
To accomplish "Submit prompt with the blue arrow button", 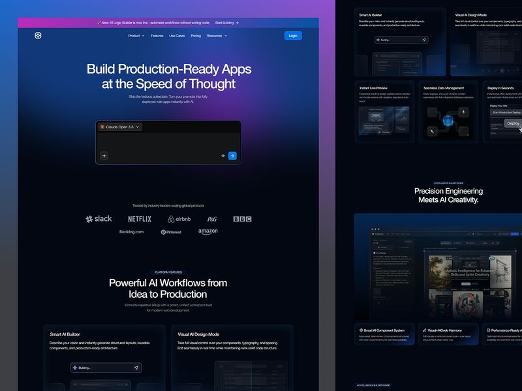I will (232, 156).
